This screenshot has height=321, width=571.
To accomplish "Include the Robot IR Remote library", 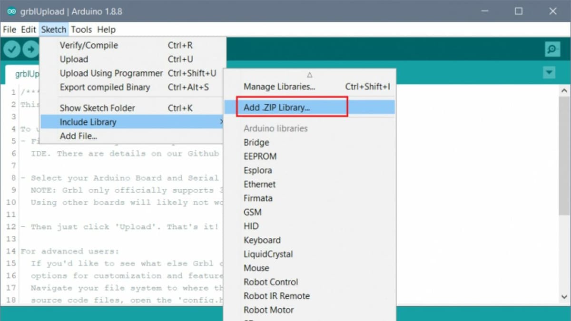I will pyautogui.click(x=310, y=296).
